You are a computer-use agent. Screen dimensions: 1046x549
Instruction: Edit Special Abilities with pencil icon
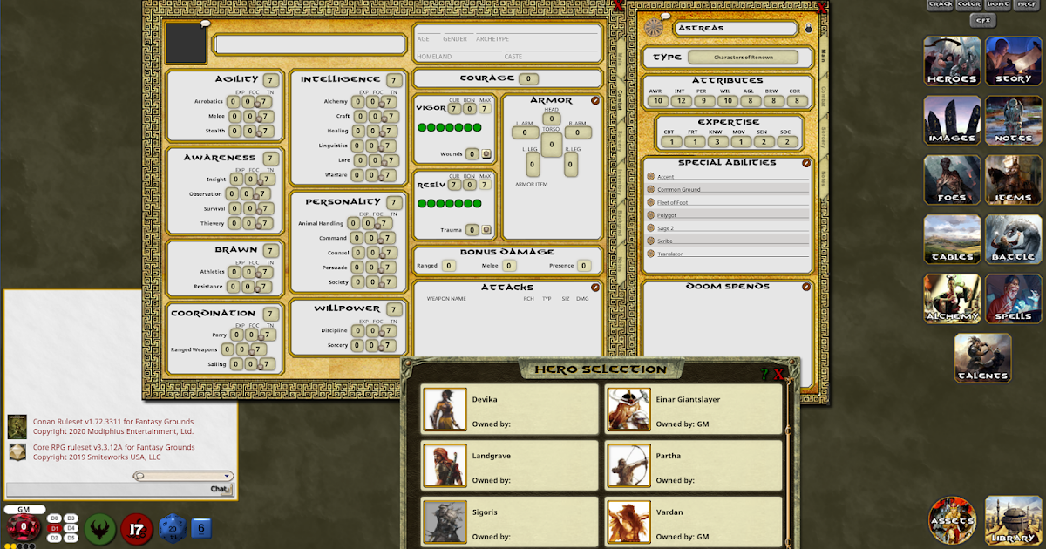coord(806,162)
